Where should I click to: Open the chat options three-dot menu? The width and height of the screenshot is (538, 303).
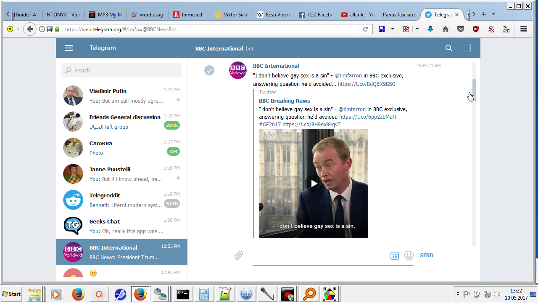point(470,48)
